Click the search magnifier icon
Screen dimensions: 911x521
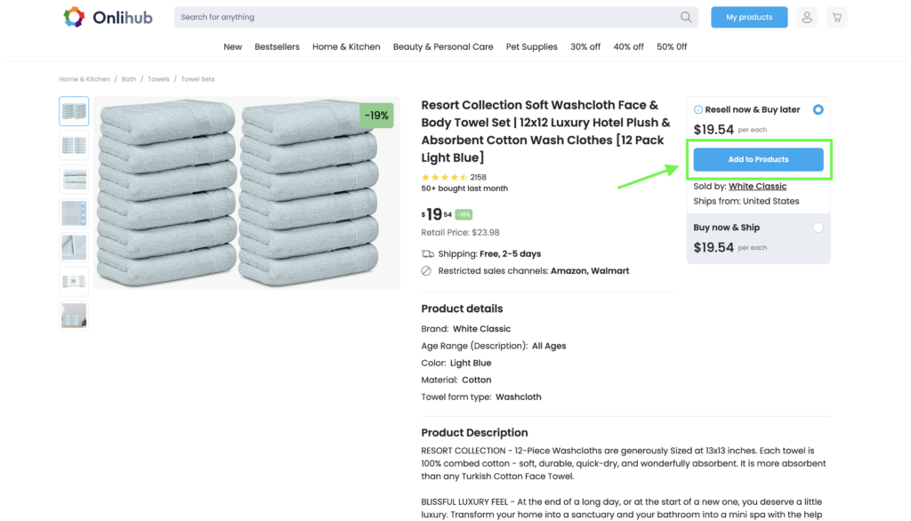pos(686,17)
